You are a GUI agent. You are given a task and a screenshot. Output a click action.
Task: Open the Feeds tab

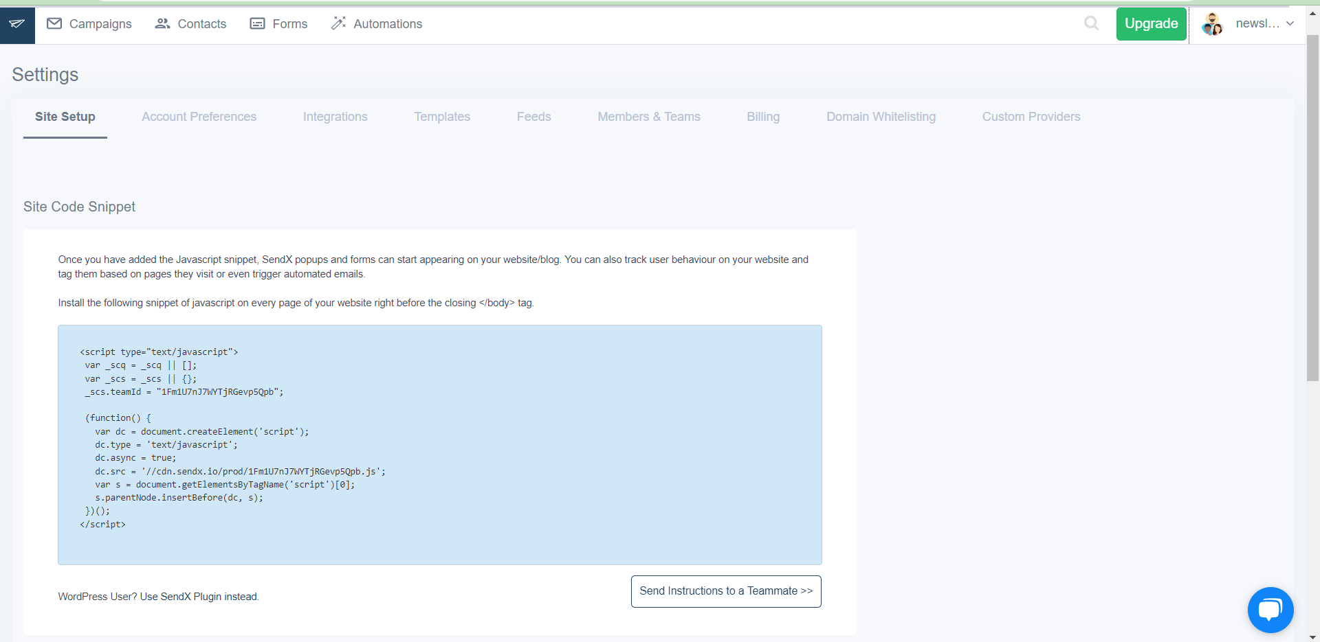(x=534, y=117)
